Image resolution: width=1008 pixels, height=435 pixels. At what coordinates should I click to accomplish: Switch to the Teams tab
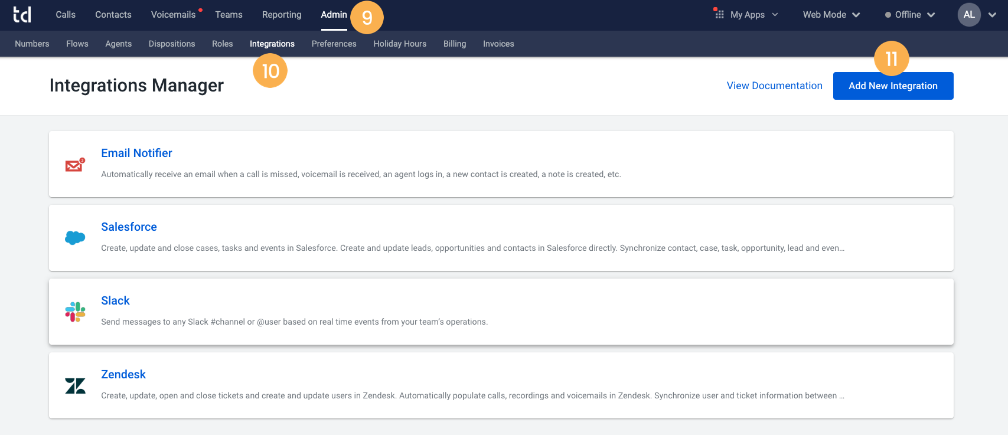229,15
